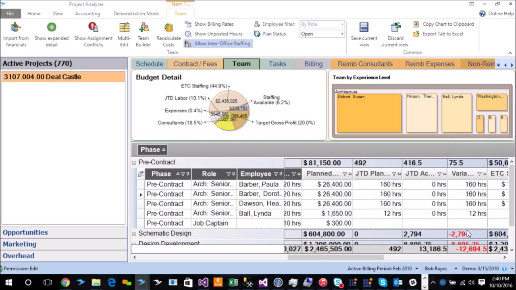Select the Ball, Lynda treemap box
Image resolution: width=516 pixels, height=290 pixels.
[x=457, y=113]
